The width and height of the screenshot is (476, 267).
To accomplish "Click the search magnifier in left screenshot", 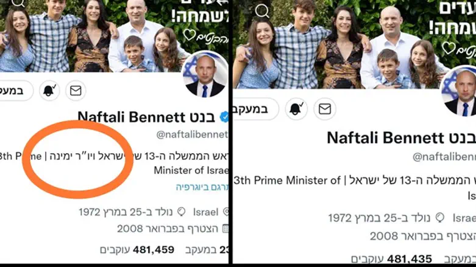I will (18, 3).
